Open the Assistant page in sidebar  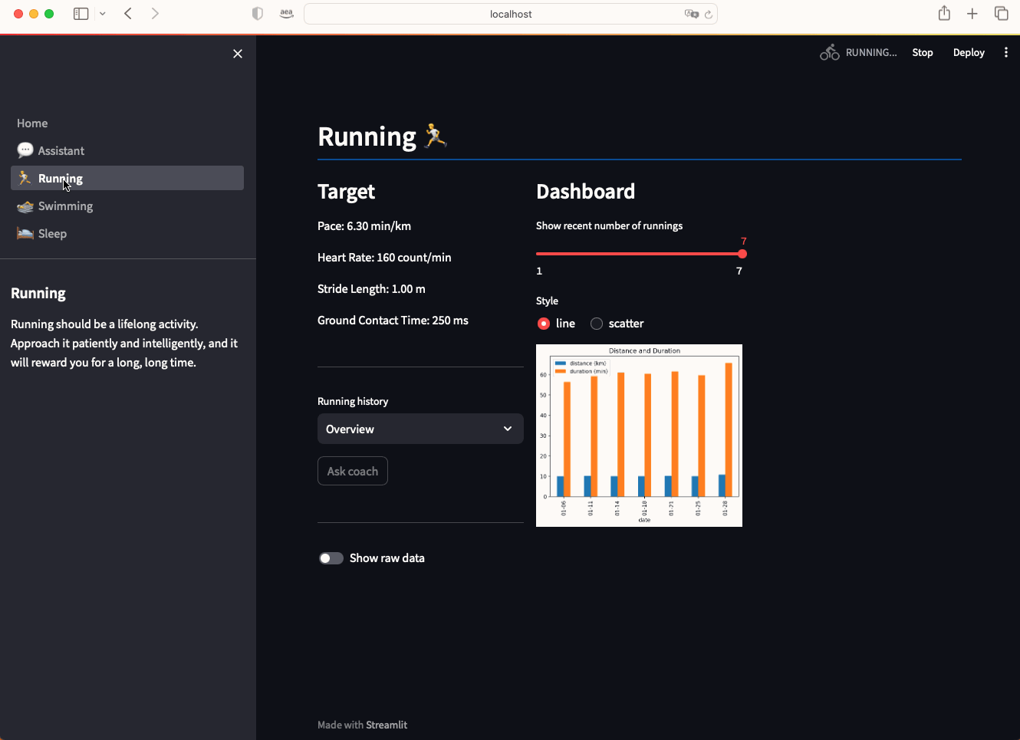click(x=61, y=151)
